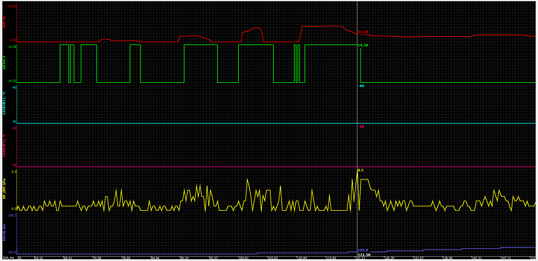Viewport: 538px width, 261px height.
Task: Click the Zeit, ms time axis label
Action: click(8, 258)
